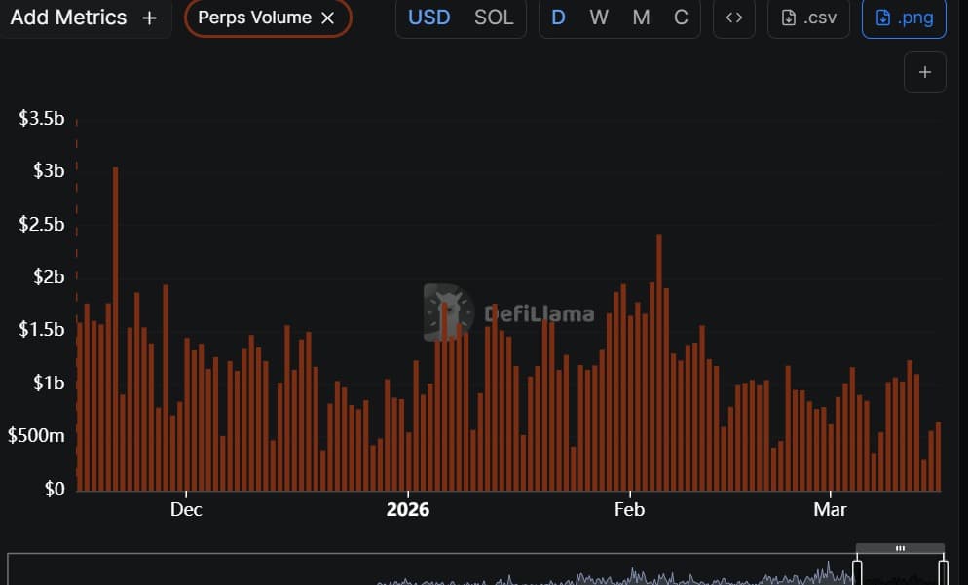Click the plus icon above the chart
The image size is (968, 585).
[923, 71]
